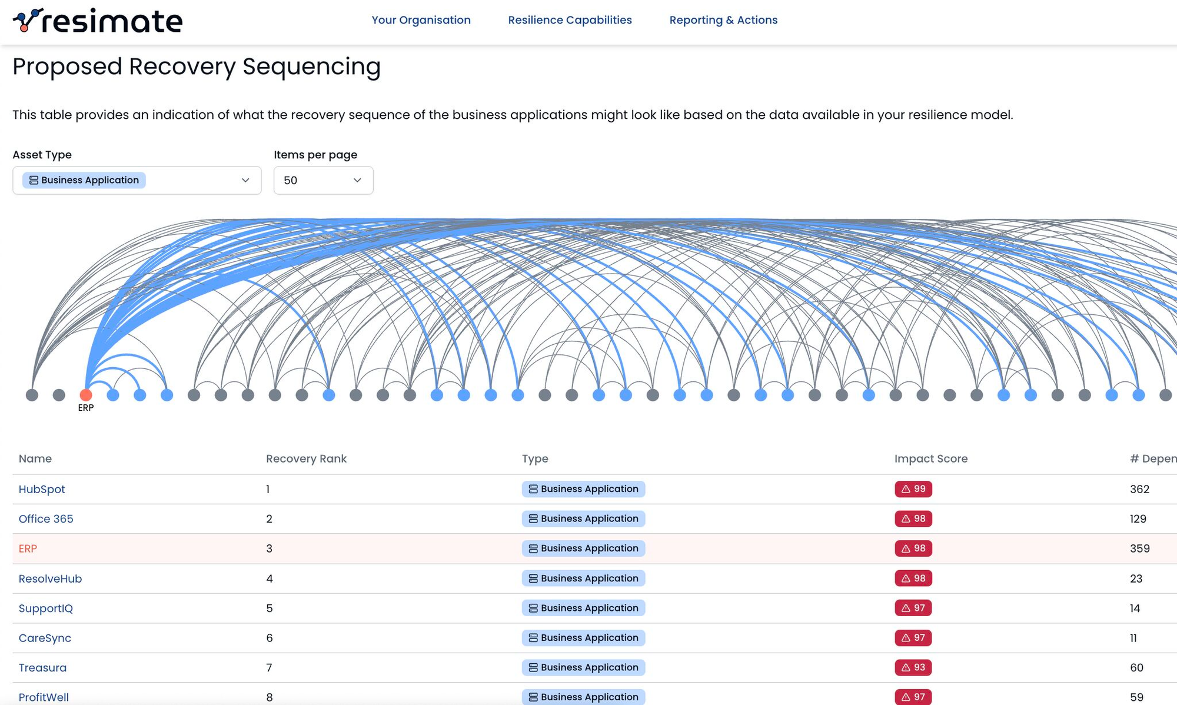This screenshot has width=1177, height=705.
Task: Open the Treasura application link
Action: [x=42, y=667]
